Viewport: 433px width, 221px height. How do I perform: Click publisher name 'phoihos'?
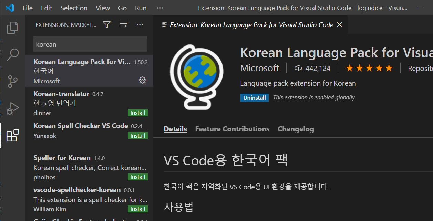click(44, 177)
